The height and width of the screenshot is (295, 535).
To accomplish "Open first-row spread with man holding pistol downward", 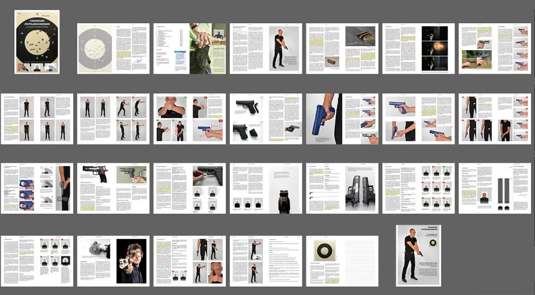I will [x=266, y=49].
